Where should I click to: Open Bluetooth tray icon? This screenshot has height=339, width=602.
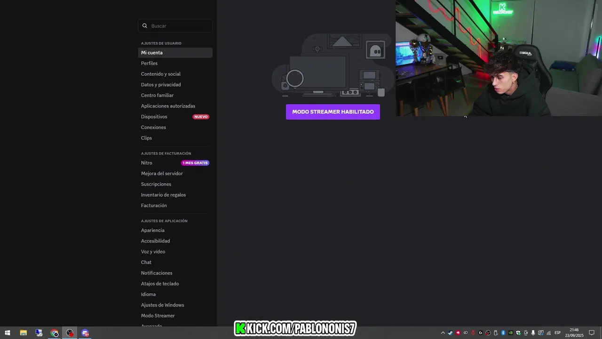503,333
